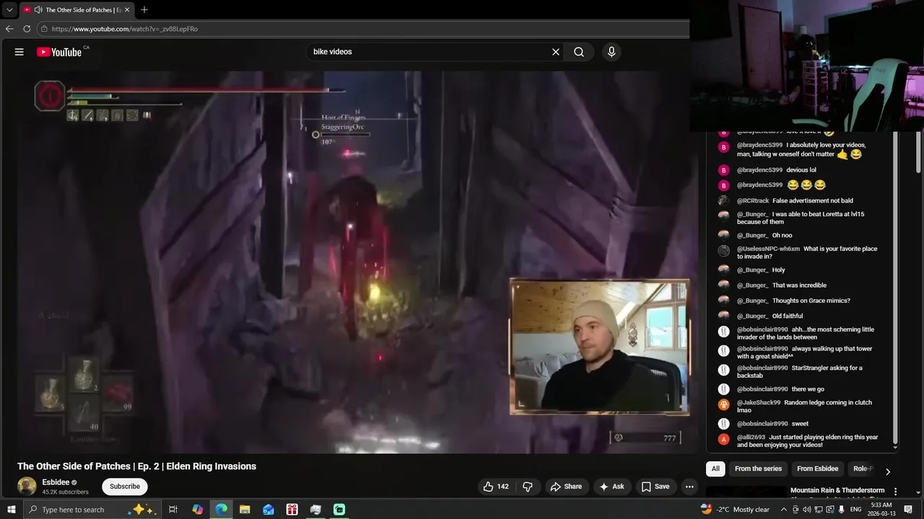Screen dimensions: 924x519
Task: Start voice search with the microphone icon
Action: 611,52
